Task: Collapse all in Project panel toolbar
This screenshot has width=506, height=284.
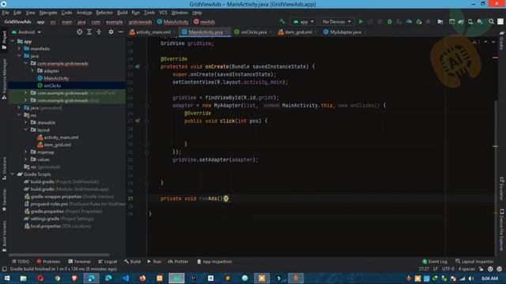Action: (x=99, y=32)
